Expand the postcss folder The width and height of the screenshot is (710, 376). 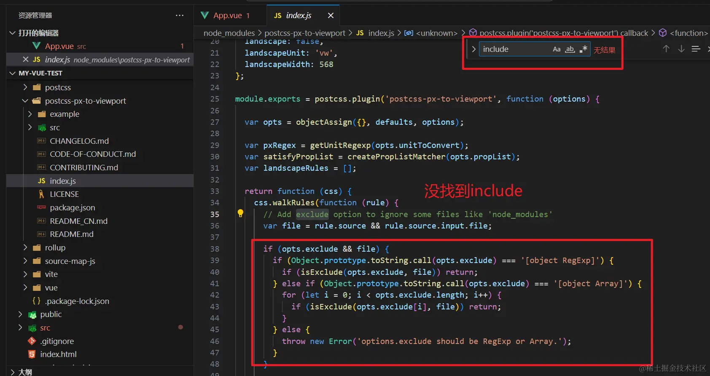[25, 87]
